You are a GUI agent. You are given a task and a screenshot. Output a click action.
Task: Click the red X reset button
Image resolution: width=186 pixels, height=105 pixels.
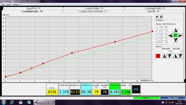click(x=158, y=56)
